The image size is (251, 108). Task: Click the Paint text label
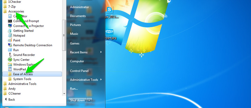17,40
